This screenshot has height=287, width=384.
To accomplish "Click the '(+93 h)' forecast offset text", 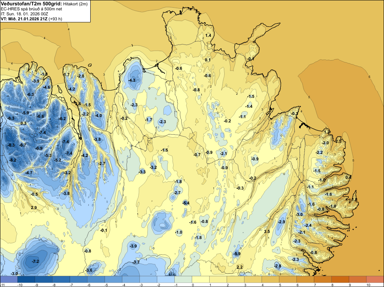I will point(55,19).
